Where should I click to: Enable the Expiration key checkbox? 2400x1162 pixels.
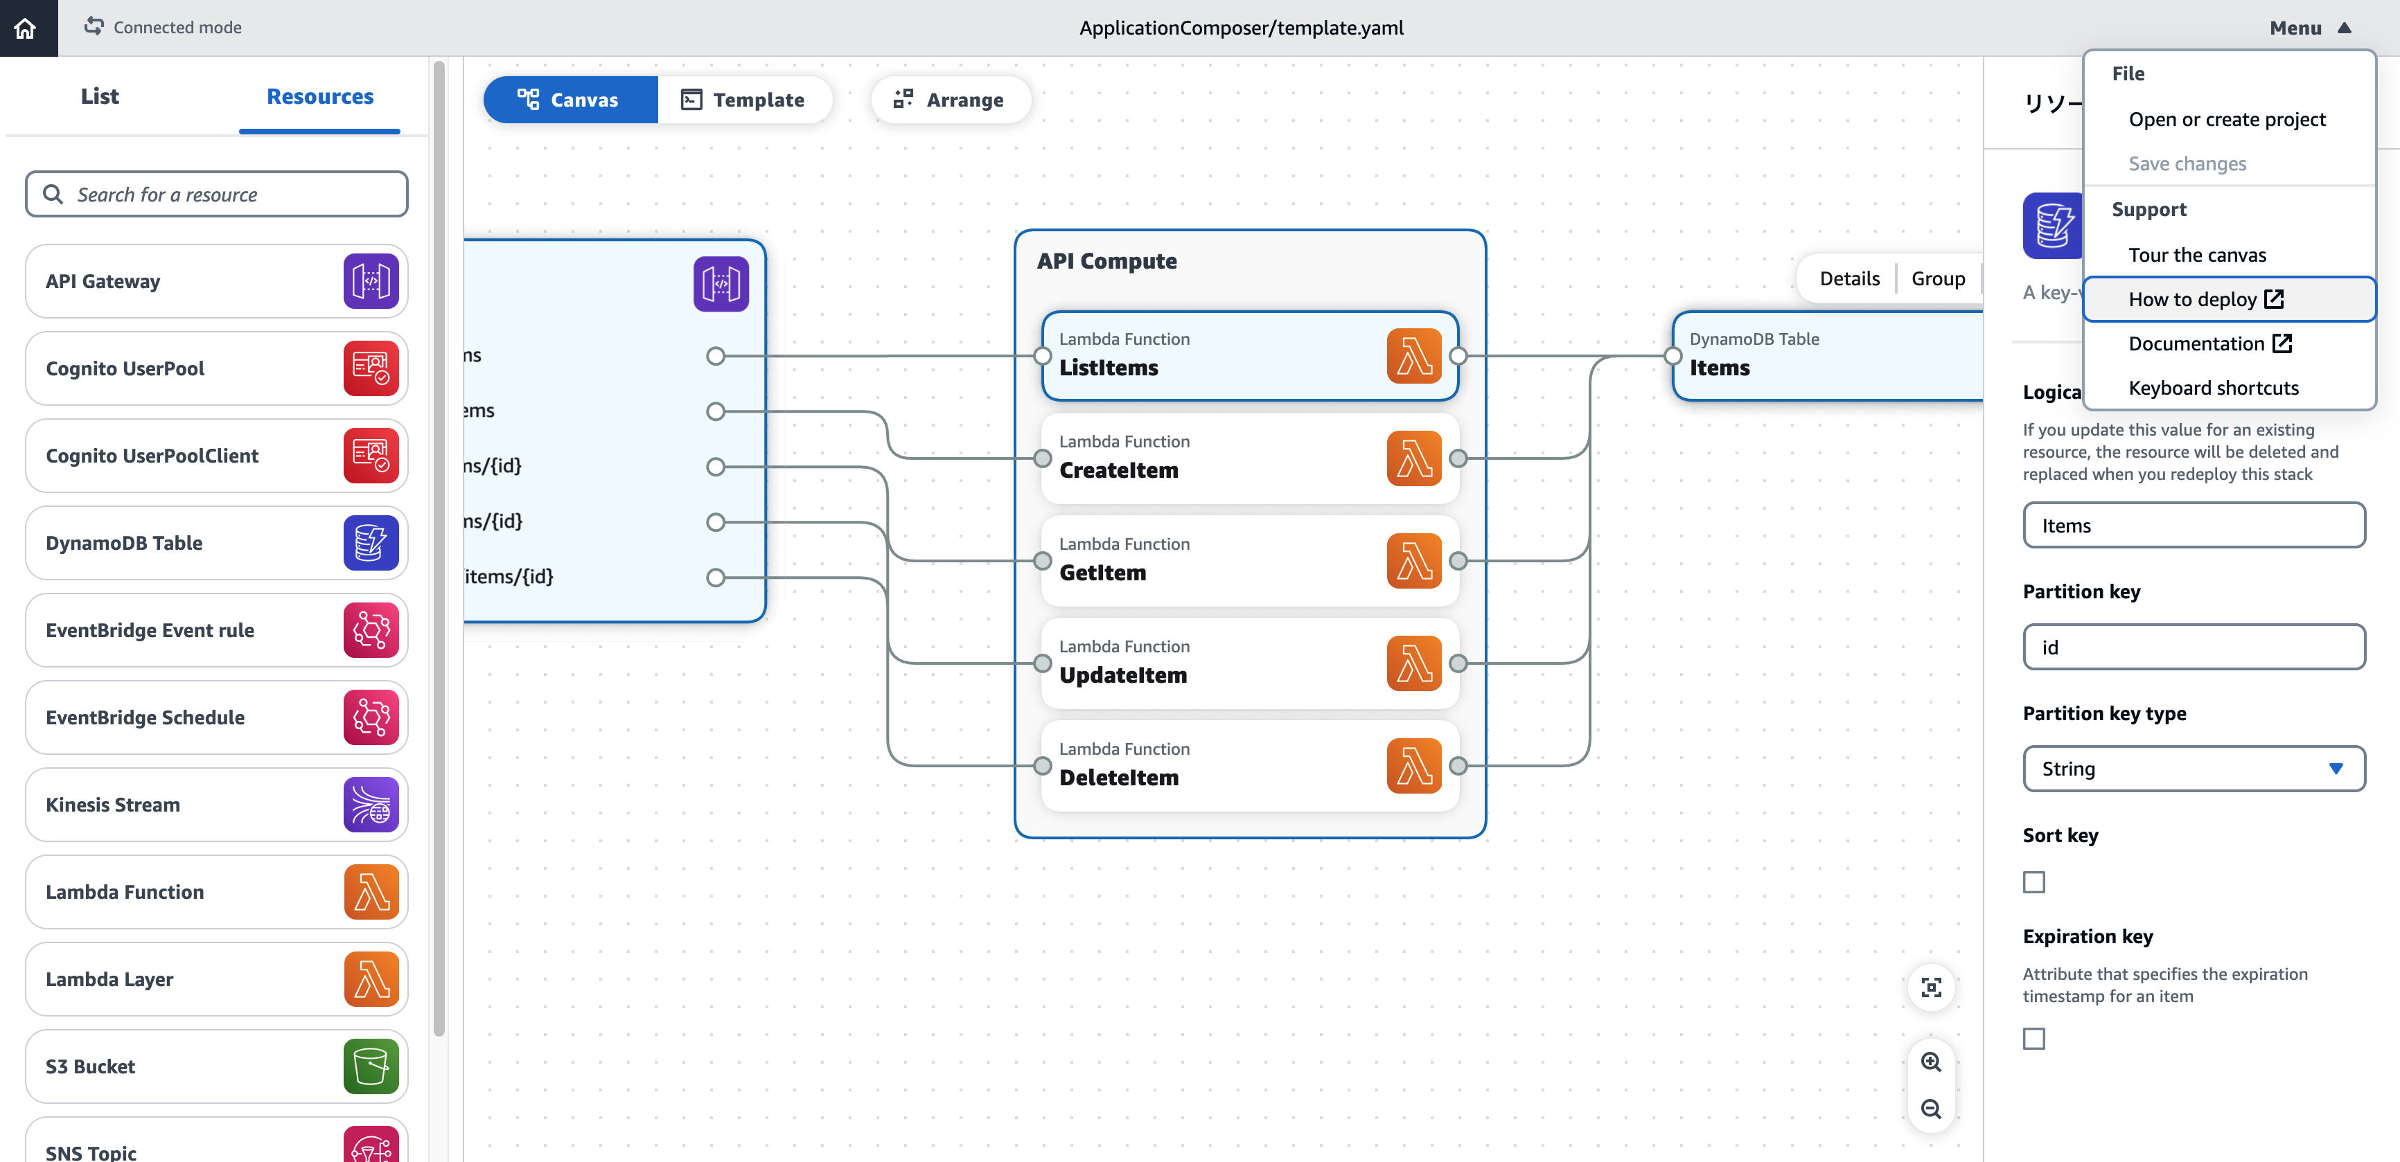pos(2034,1038)
